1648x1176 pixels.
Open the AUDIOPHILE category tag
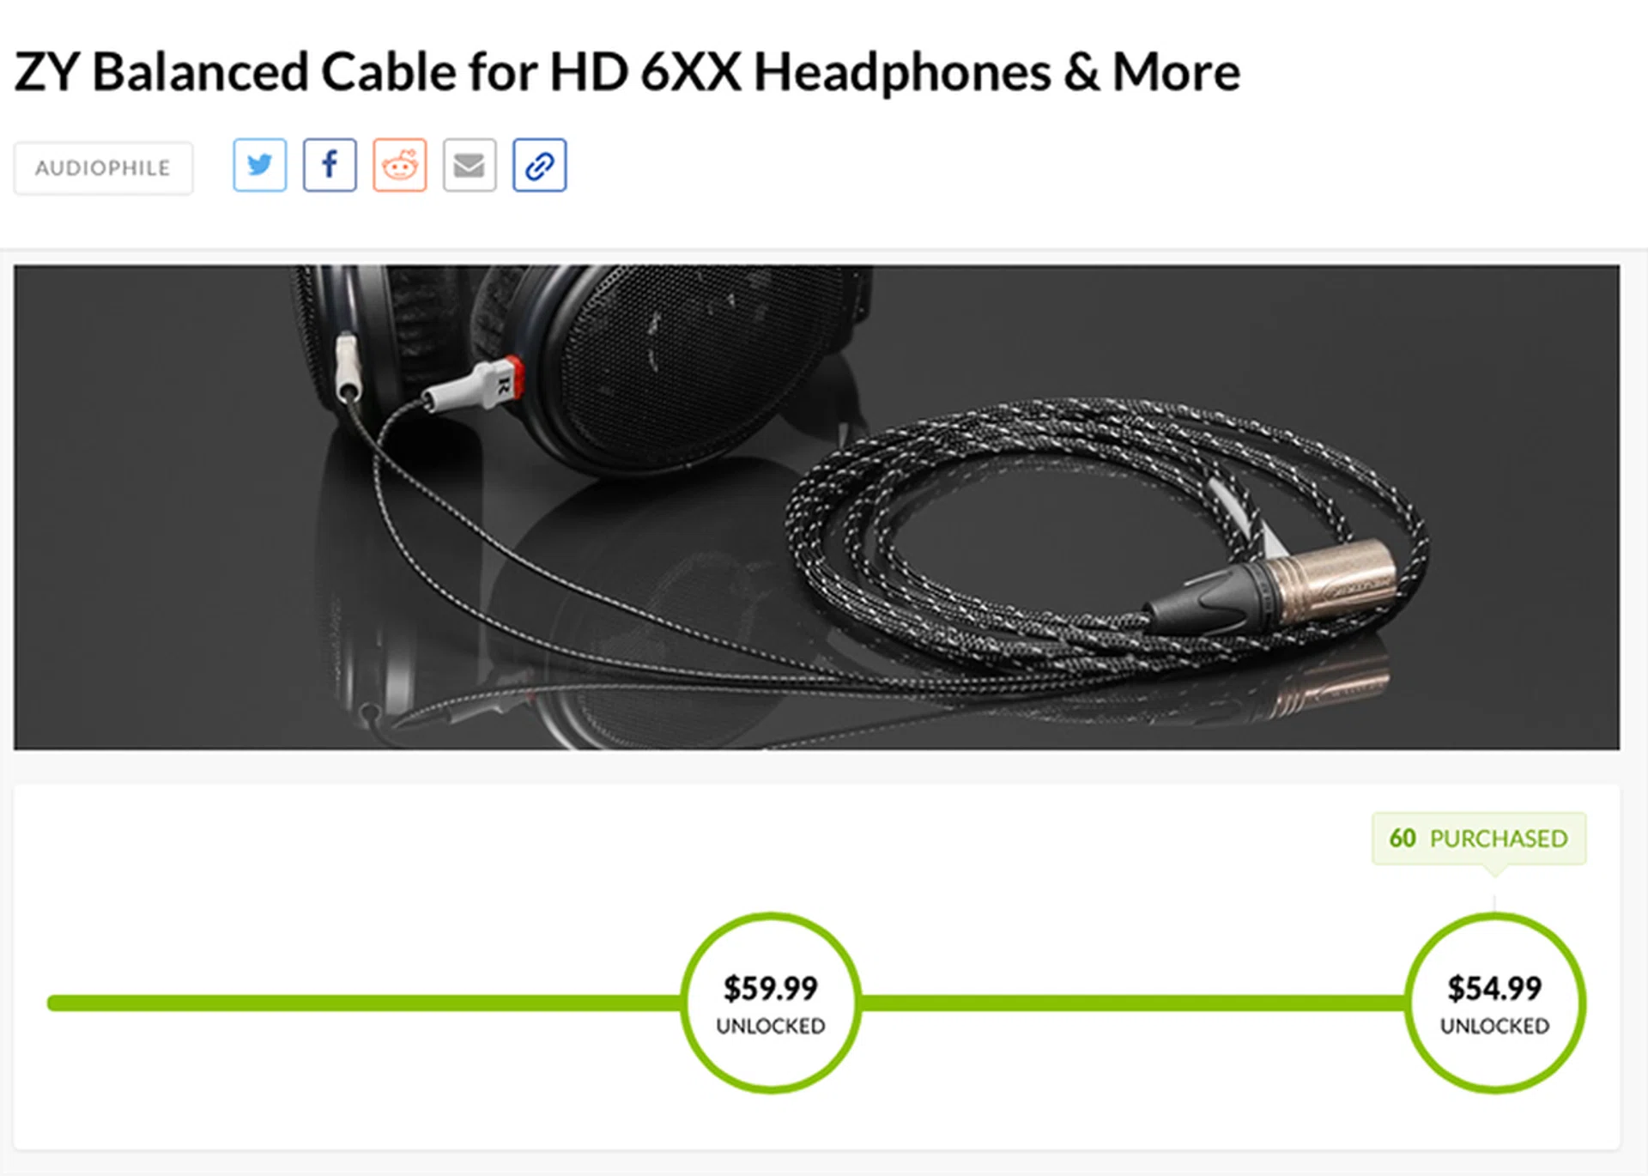pyautogui.click(x=103, y=168)
